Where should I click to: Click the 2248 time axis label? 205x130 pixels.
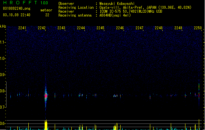pyautogui.click(x=159, y=28)
